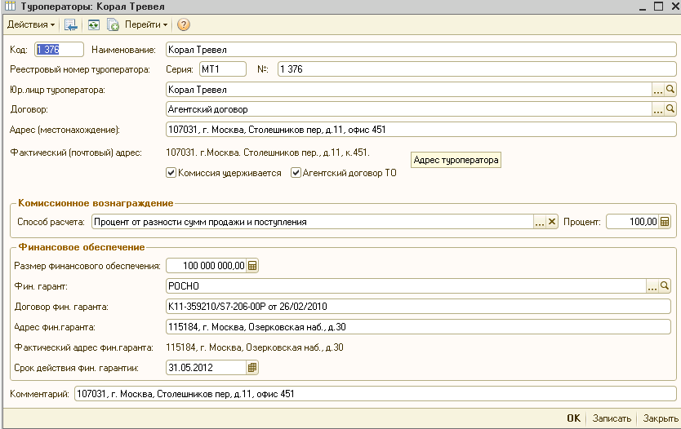Click the Код field
681x429 pixels.
tap(59, 50)
